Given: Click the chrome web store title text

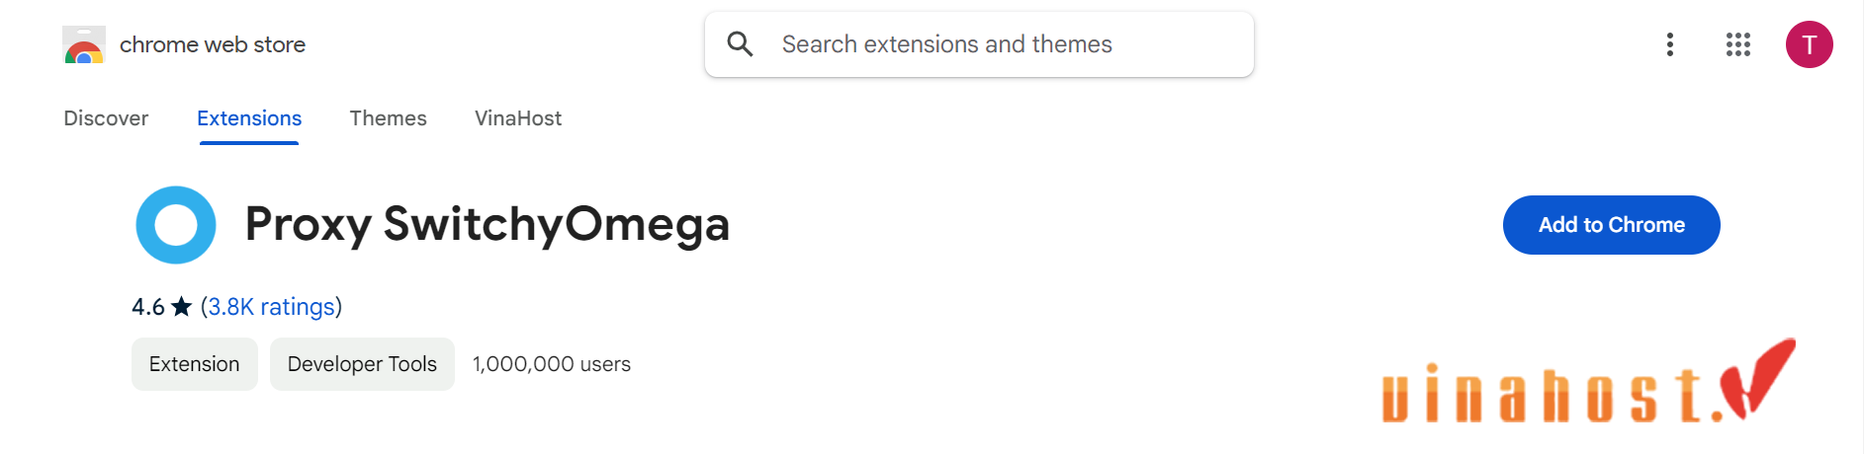Looking at the screenshot, I should (x=213, y=44).
